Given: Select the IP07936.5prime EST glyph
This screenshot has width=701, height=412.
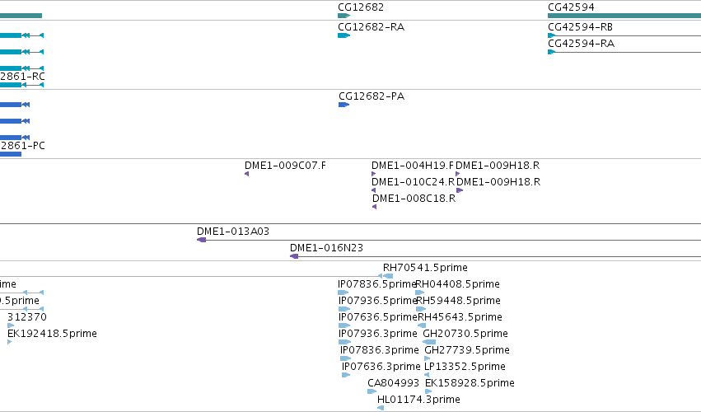Looking at the screenshot, I should [x=344, y=309].
